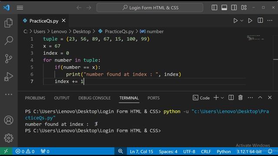
Task: Click the Run Code outline play icon
Action: tap(250, 21)
